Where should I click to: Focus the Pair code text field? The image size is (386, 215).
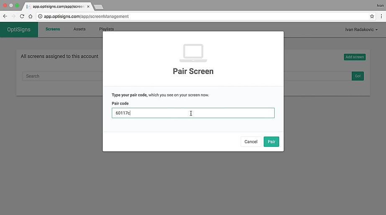tap(193, 113)
